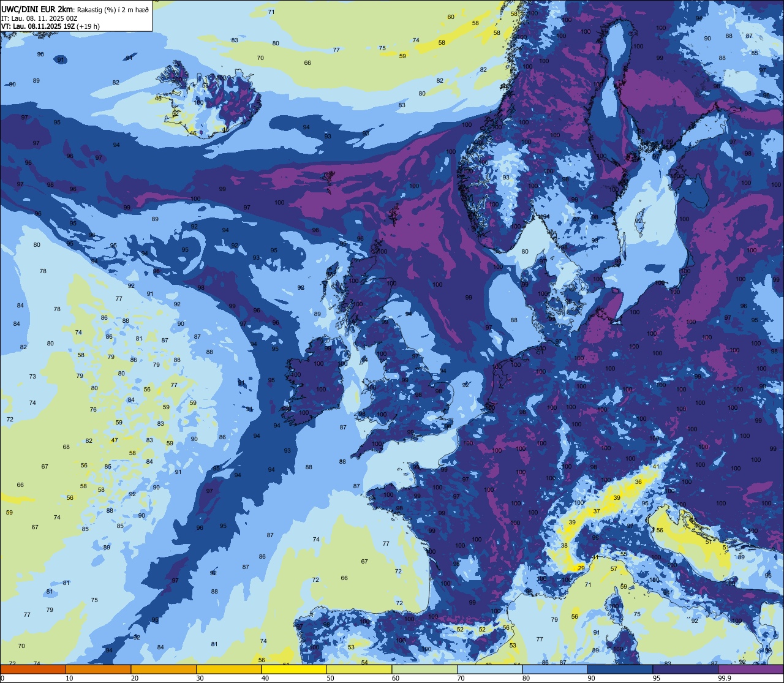Click the legend tick label "90"
The height and width of the screenshot is (683, 784).
point(591,678)
